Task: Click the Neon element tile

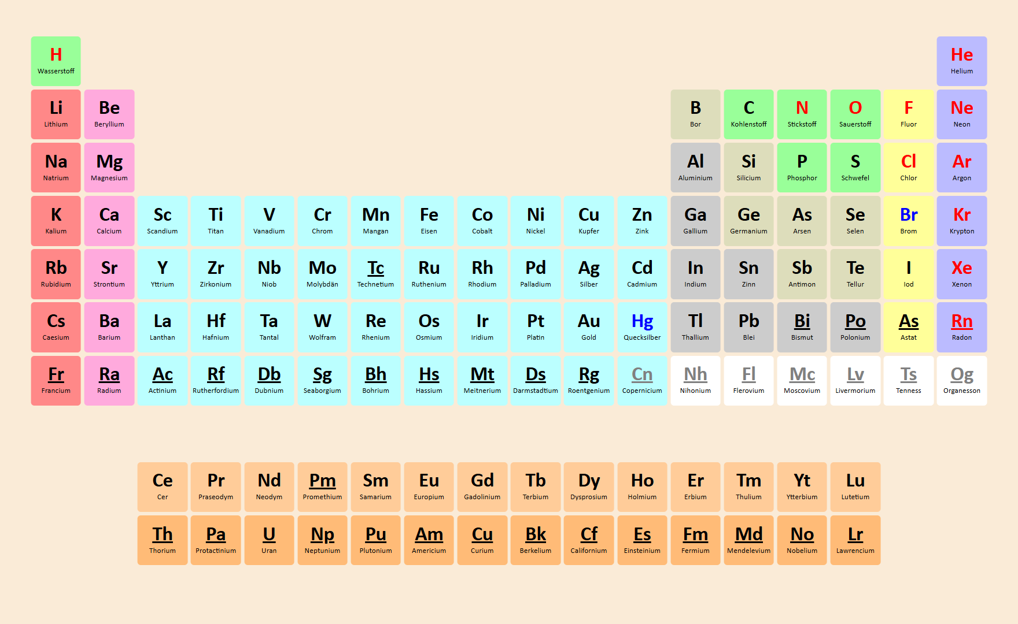Action: (962, 114)
